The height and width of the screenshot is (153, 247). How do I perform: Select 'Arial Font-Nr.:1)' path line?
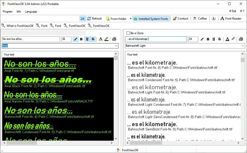pyautogui.click(x=39, y=71)
